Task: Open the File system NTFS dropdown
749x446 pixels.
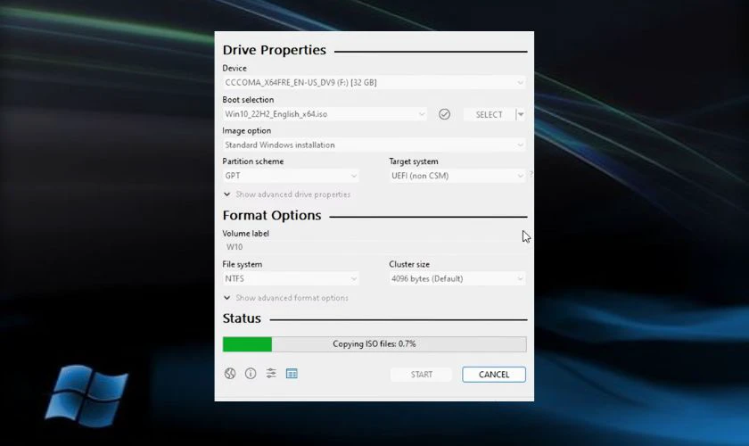Action: tap(291, 278)
